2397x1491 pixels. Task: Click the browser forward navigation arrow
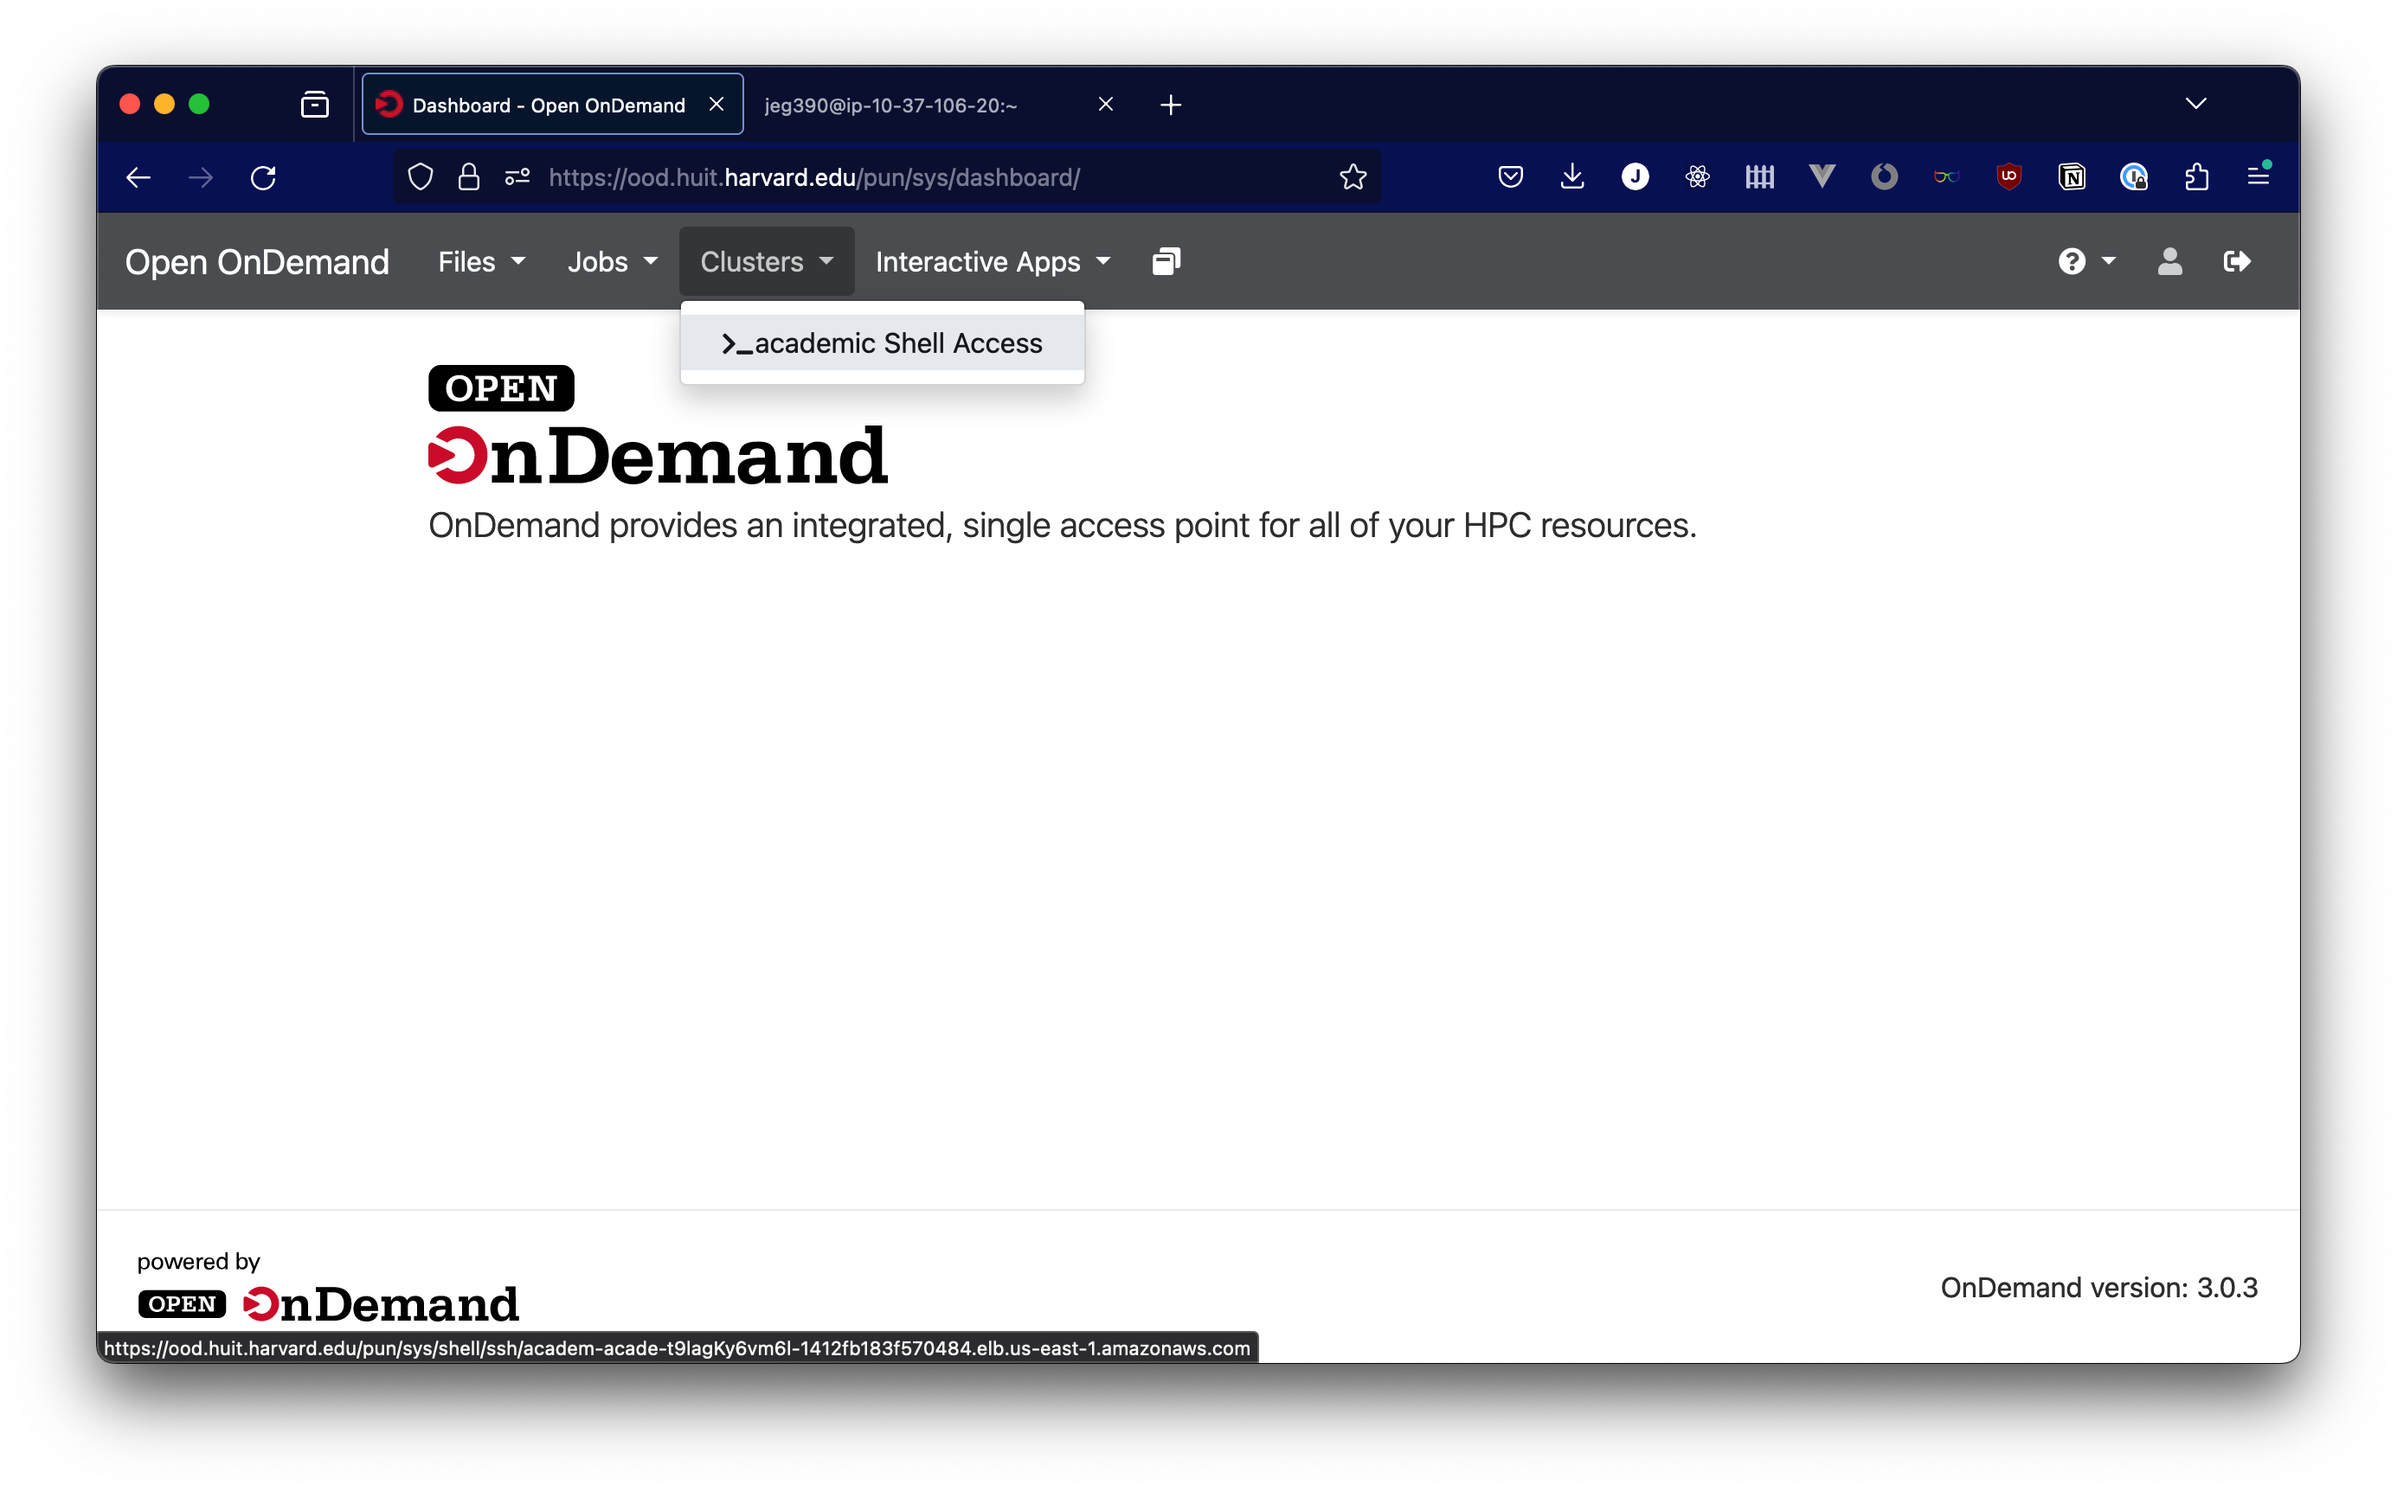coord(201,177)
